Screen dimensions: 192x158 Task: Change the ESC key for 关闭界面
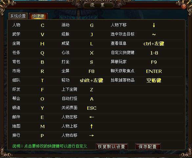pos(92,108)
